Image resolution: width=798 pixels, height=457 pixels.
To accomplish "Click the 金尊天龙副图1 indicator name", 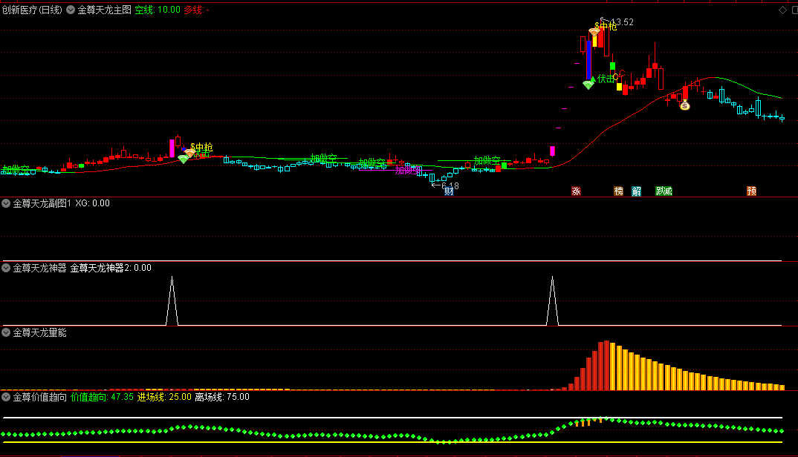I will tap(42, 203).
